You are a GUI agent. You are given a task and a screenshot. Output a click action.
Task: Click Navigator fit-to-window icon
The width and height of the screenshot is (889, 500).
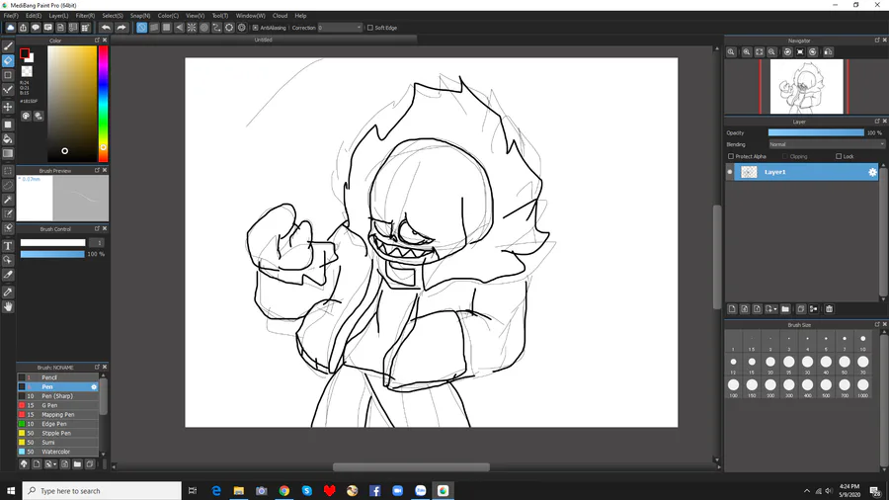760,51
